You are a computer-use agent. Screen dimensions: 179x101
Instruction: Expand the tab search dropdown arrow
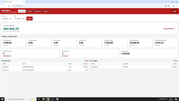(2, 2)
